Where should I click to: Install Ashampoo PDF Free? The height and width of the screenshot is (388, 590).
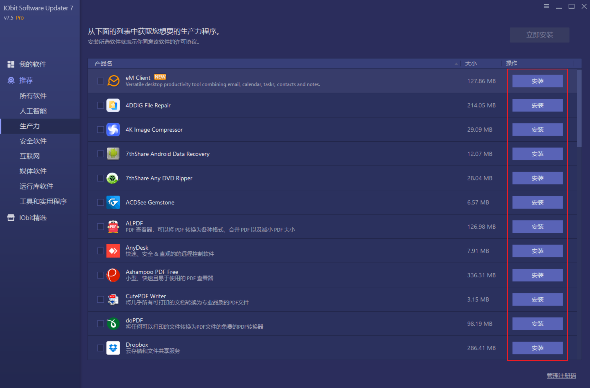537,275
